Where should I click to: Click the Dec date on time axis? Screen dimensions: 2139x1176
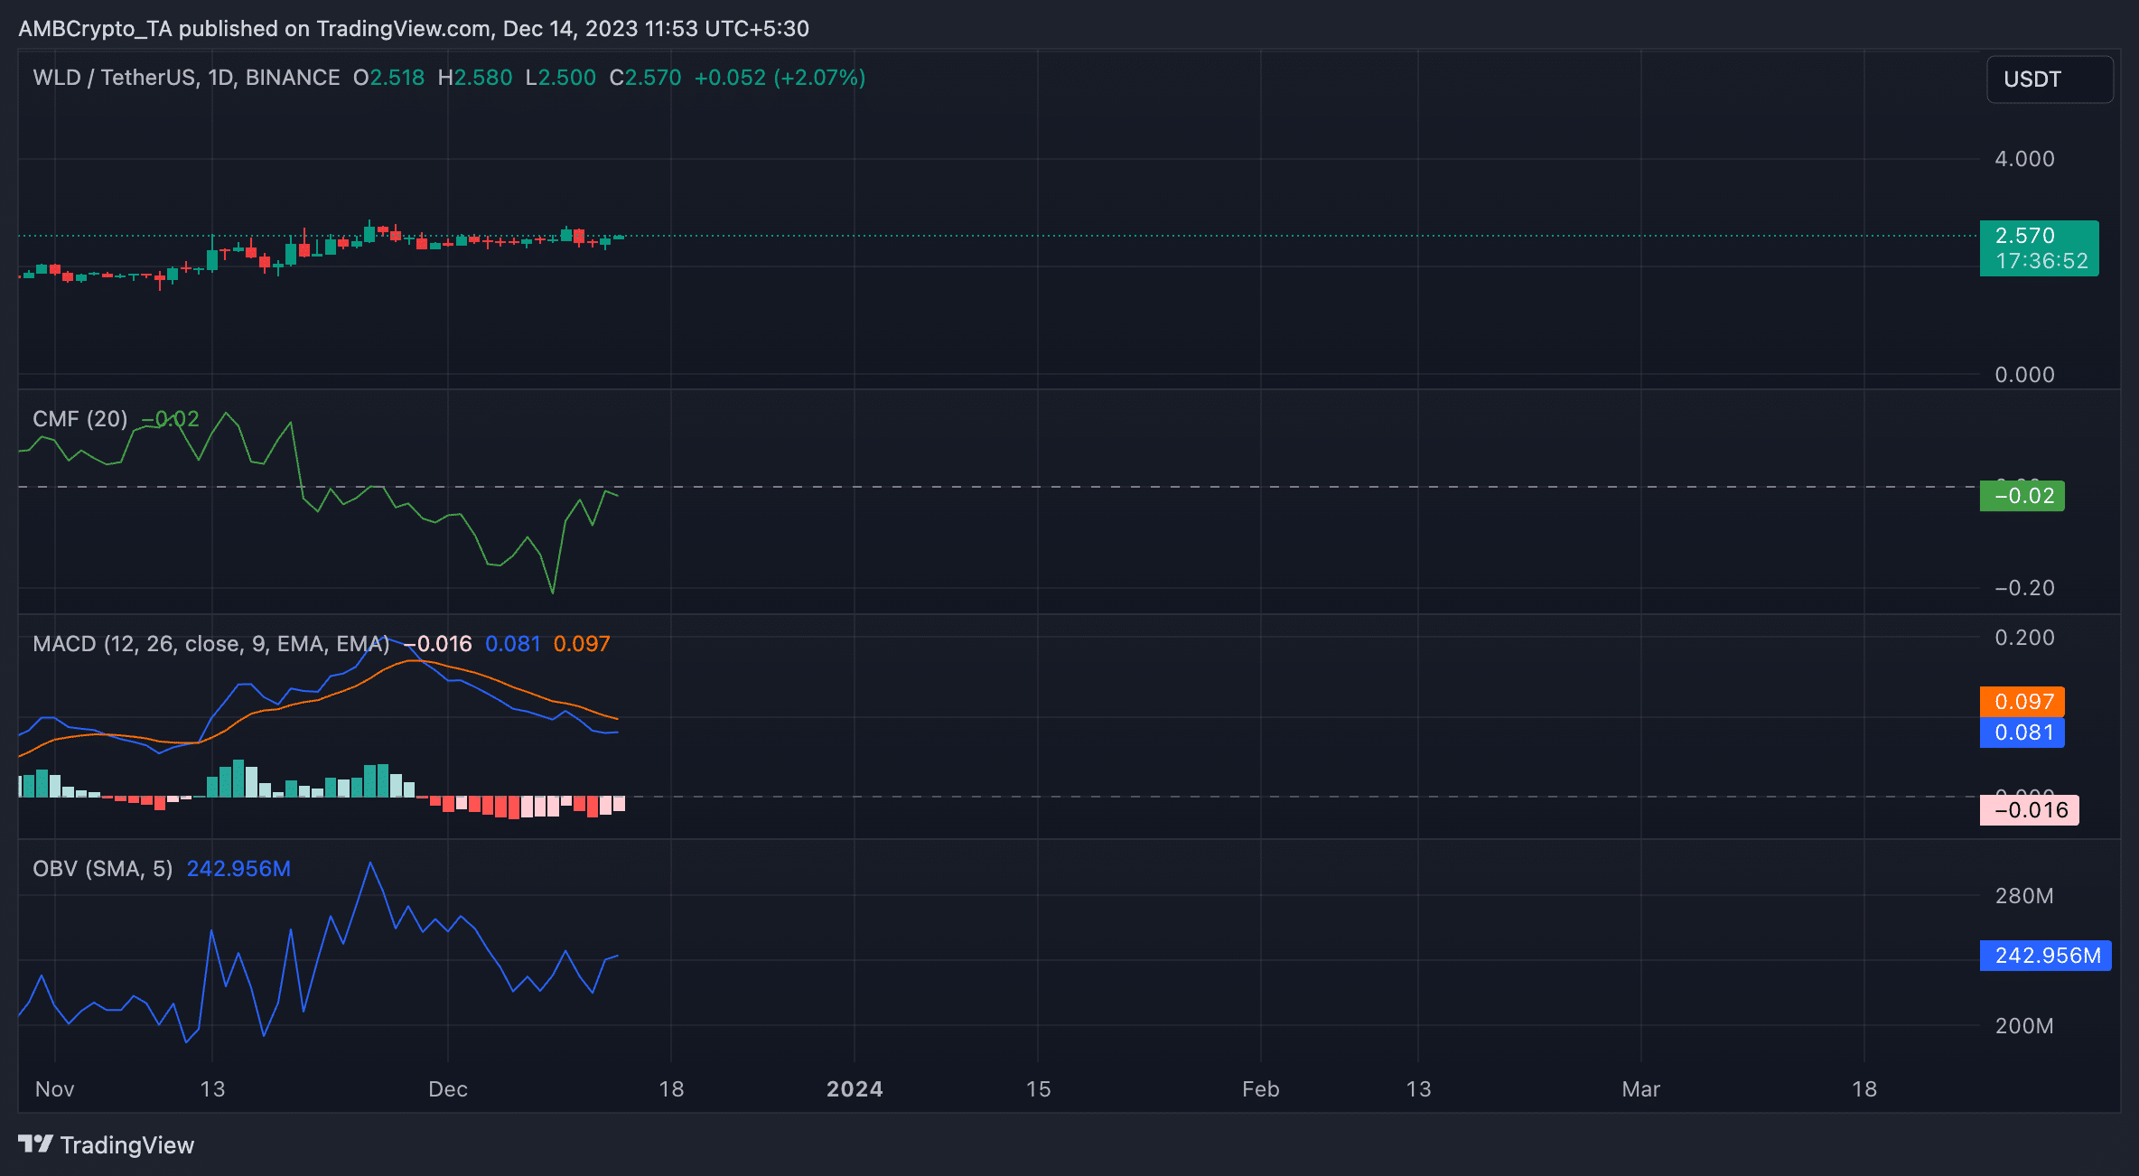(448, 1089)
